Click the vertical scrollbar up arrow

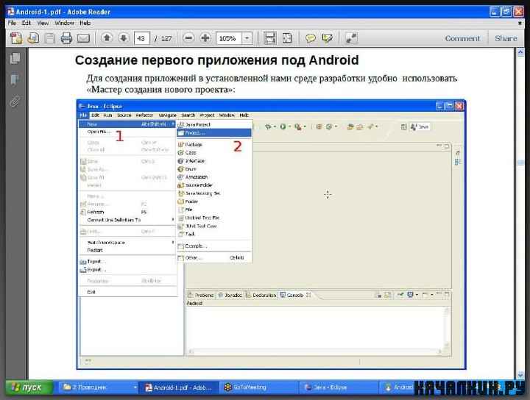coord(520,52)
